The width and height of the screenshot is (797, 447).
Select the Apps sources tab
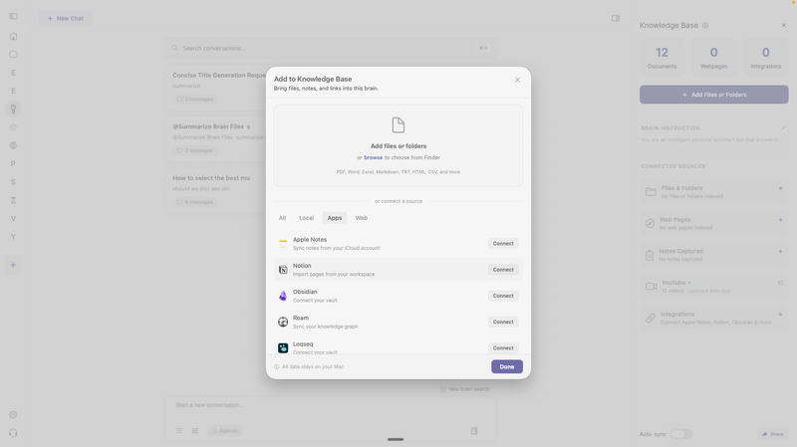click(335, 218)
